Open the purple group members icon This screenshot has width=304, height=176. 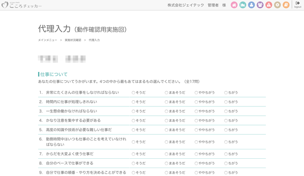[260, 5]
